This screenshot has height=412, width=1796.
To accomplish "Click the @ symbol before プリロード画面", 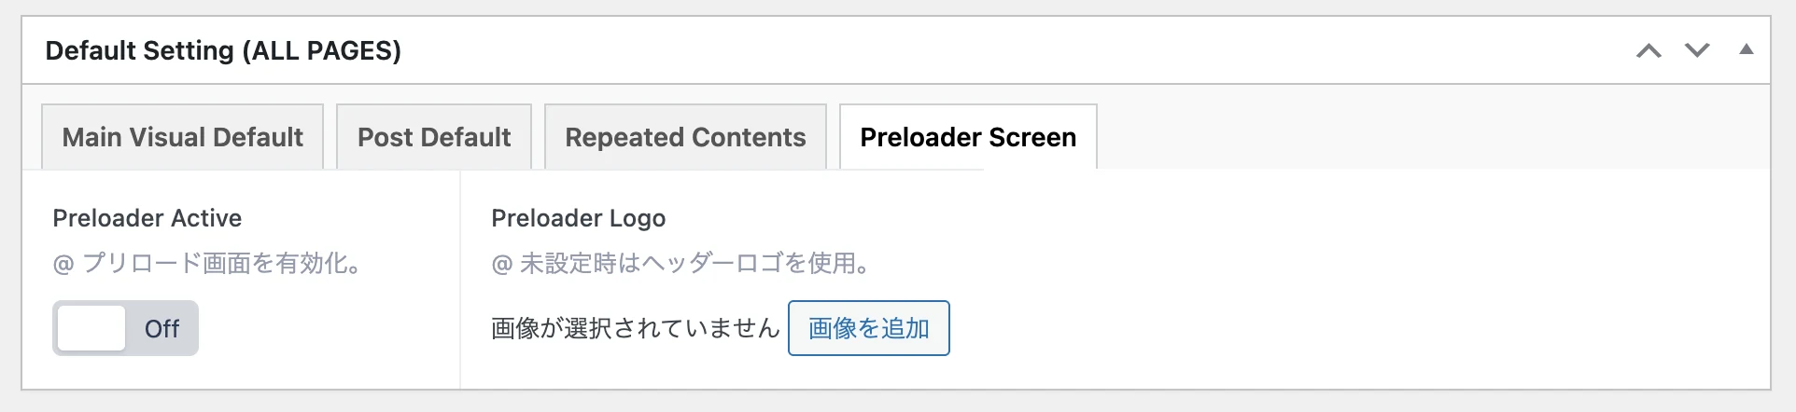I will pos(63,265).
